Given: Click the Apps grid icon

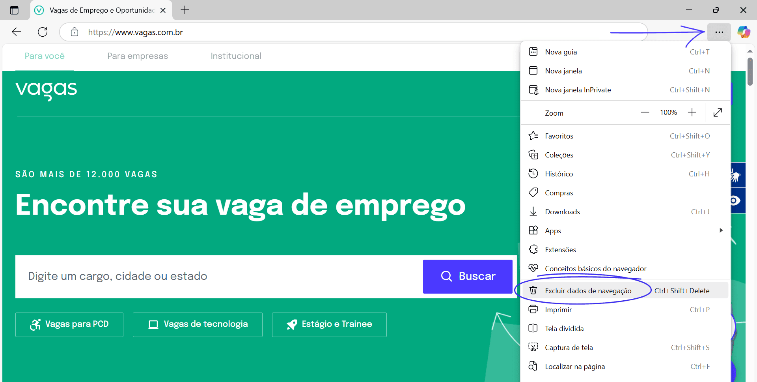Looking at the screenshot, I should click(533, 230).
